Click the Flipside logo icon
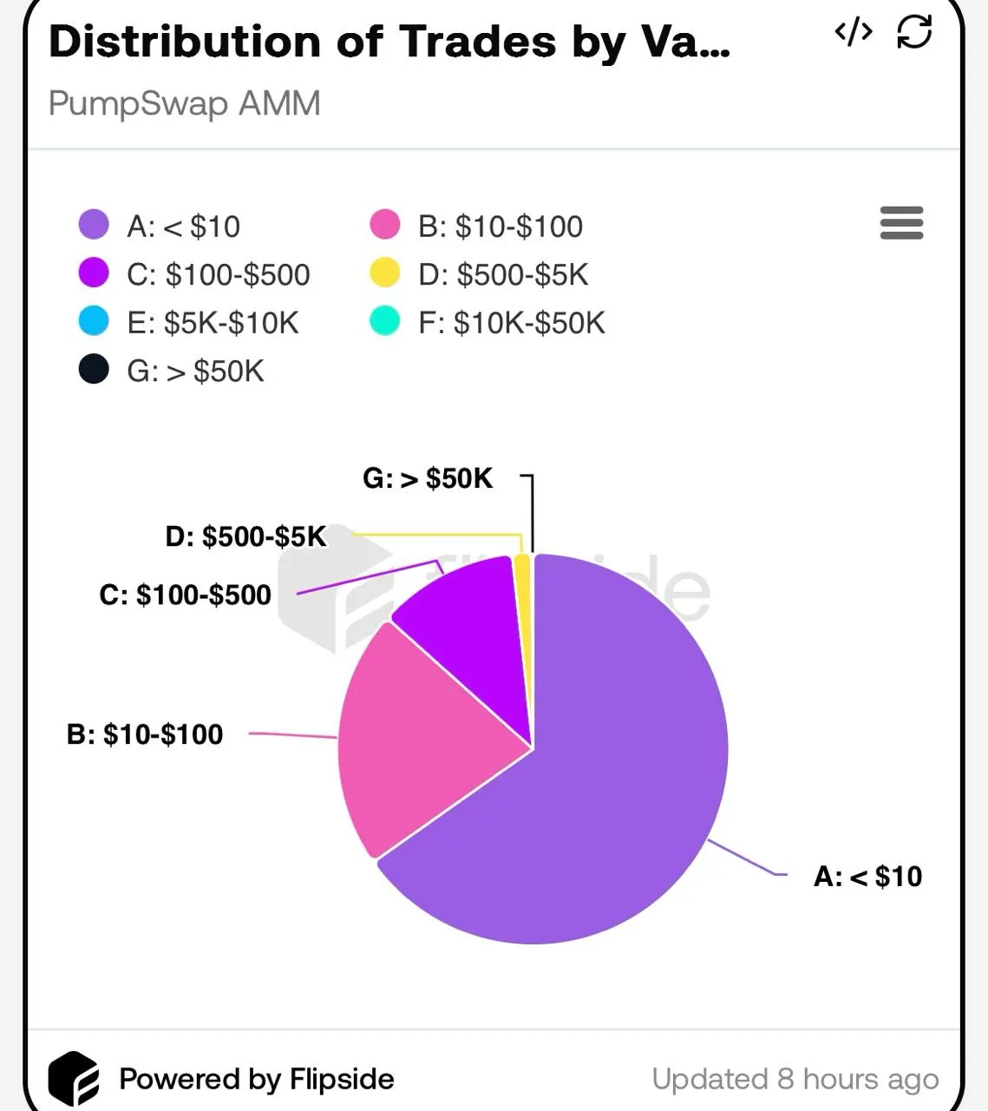 pos(74,1078)
